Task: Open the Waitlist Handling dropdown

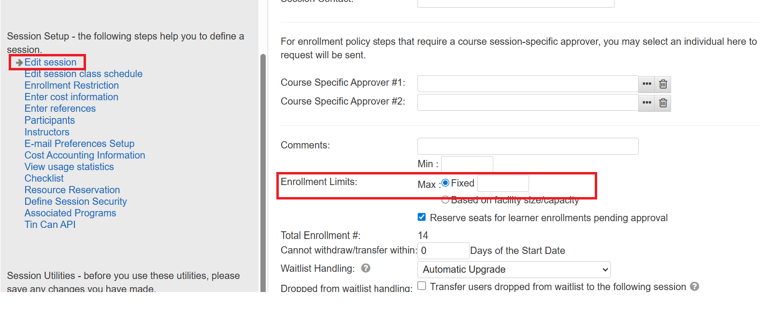Action: tap(514, 269)
